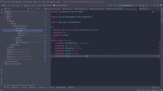
Task: Open the Endpoints tool window
Action: pyautogui.click(x=43, y=87)
